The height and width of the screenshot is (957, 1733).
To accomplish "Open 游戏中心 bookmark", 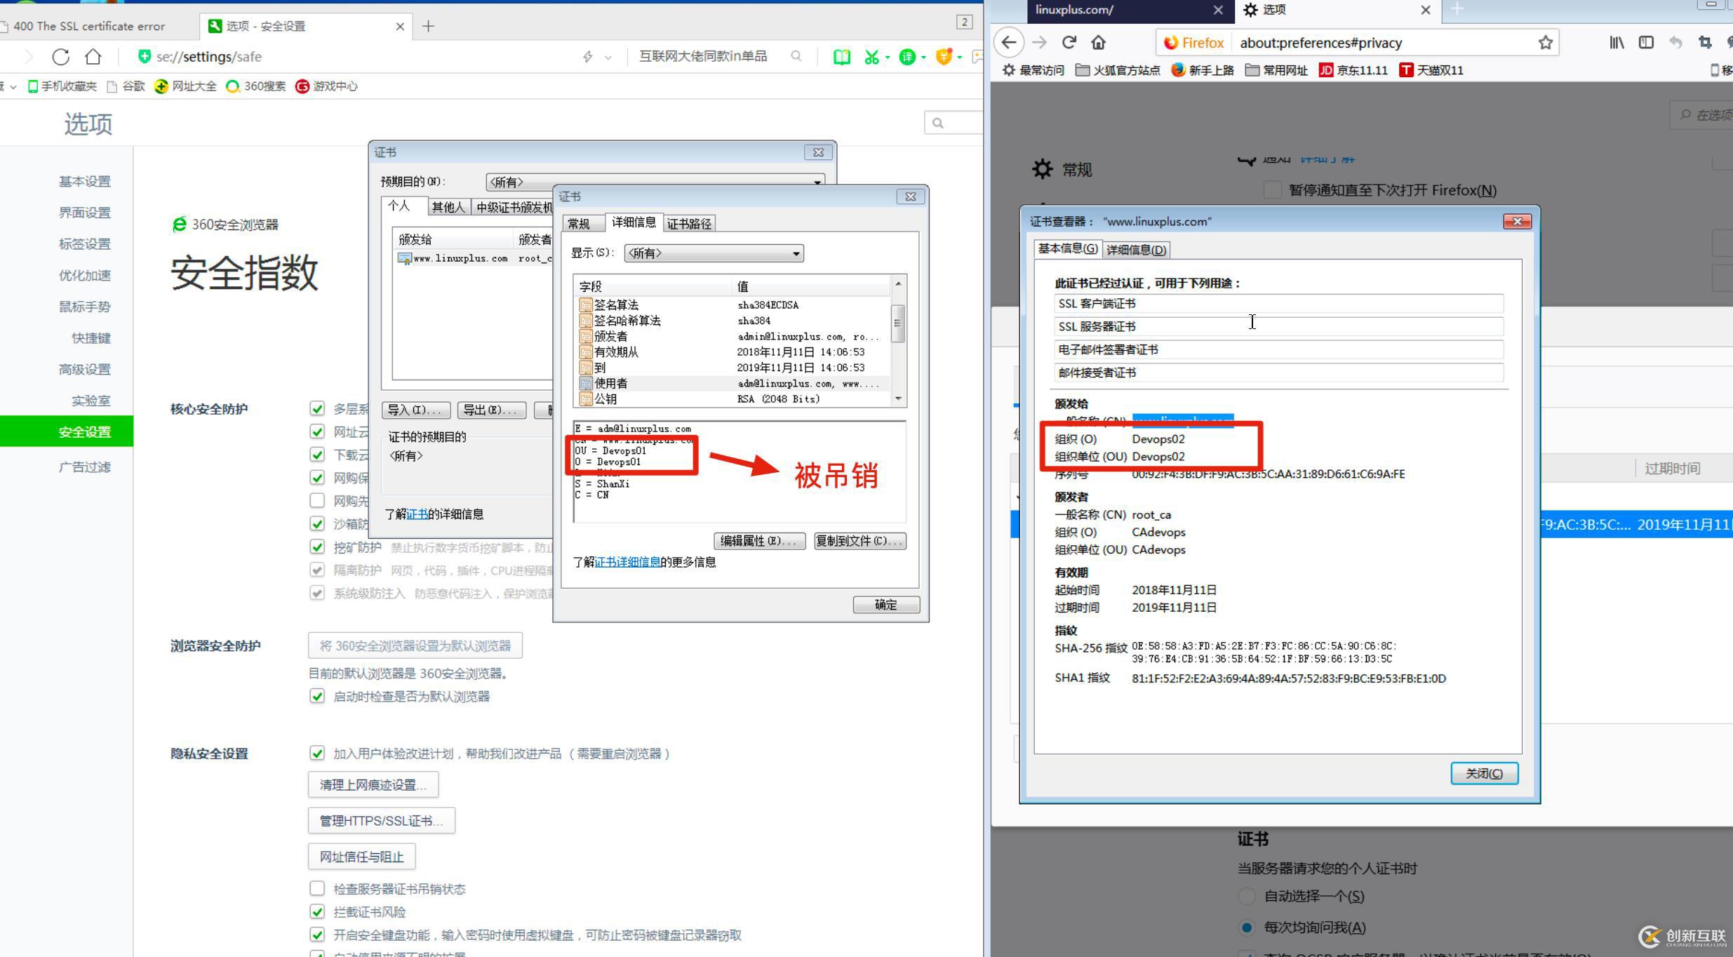I will tap(326, 86).
